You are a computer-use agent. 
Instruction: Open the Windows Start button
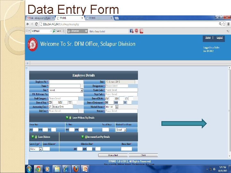click(x=29, y=169)
